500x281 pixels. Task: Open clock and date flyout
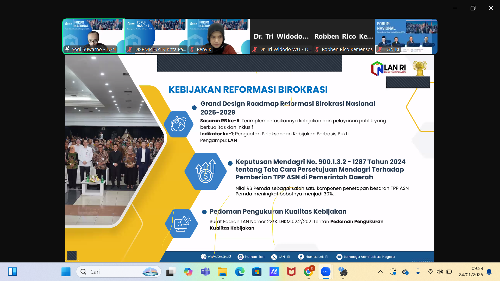[471, 272]
